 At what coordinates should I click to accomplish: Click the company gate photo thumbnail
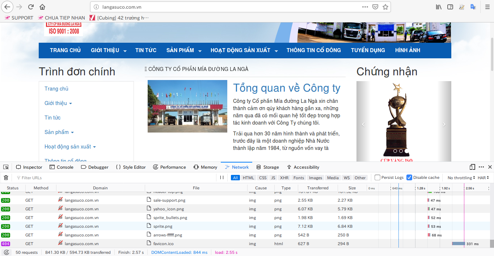click(187, 106)
